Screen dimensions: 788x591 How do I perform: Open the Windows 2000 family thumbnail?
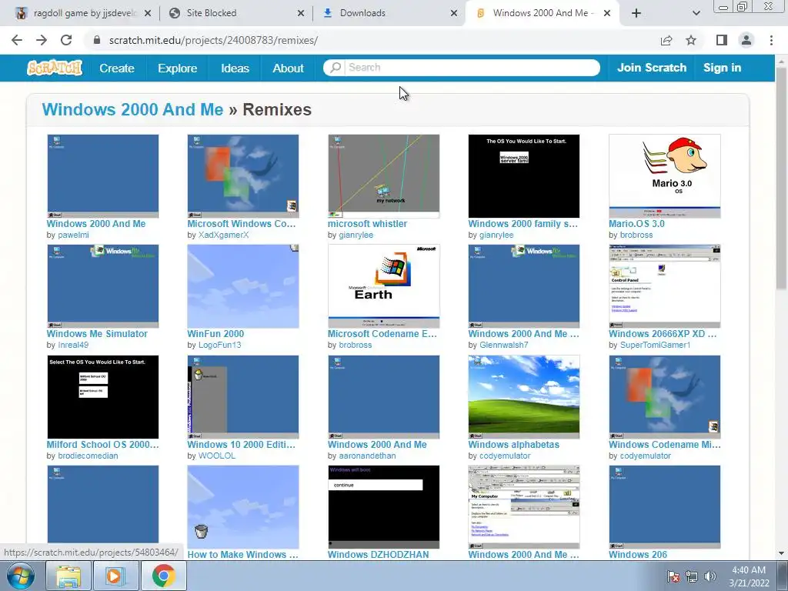(x=523, y=176)
